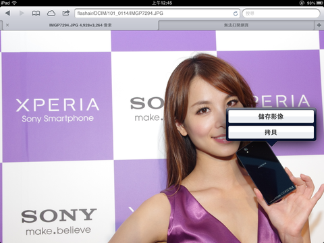Viewport: 324px width, 243px height.
Task: Focus the flashair URL address field
Action: [x=157, y=13]
